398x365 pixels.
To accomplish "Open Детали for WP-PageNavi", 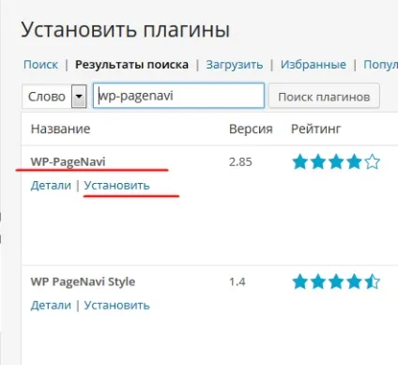I will point(51,186).
